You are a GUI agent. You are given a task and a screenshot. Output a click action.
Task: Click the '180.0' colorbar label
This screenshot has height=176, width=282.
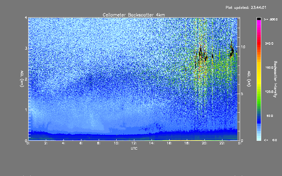[x=269, y=68]
